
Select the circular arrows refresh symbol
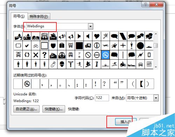[27, 55]
